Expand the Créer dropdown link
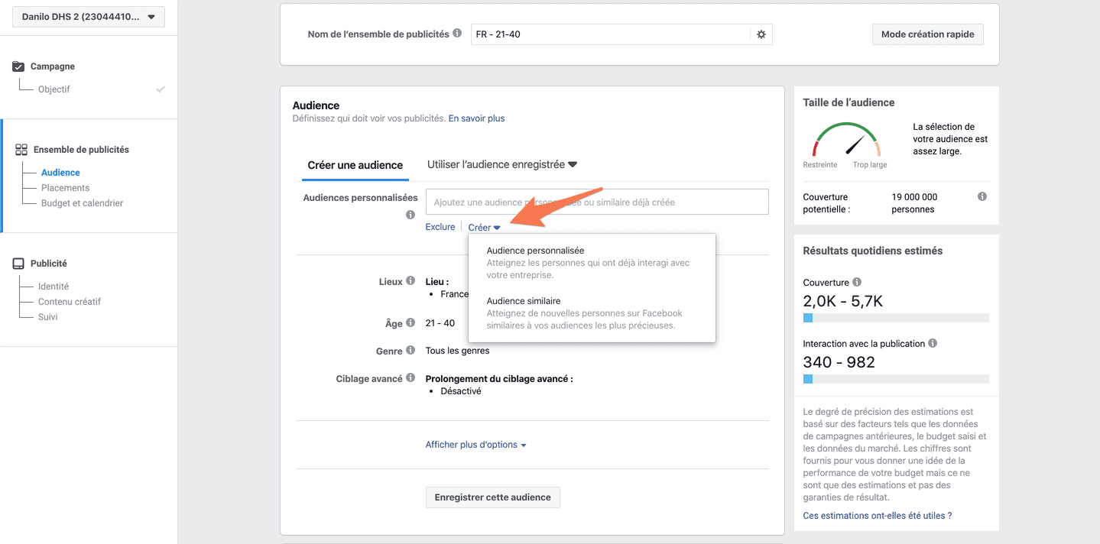The width and height of the screenshot is (1100, 544). pyautogui.click(x=484, y=228)
